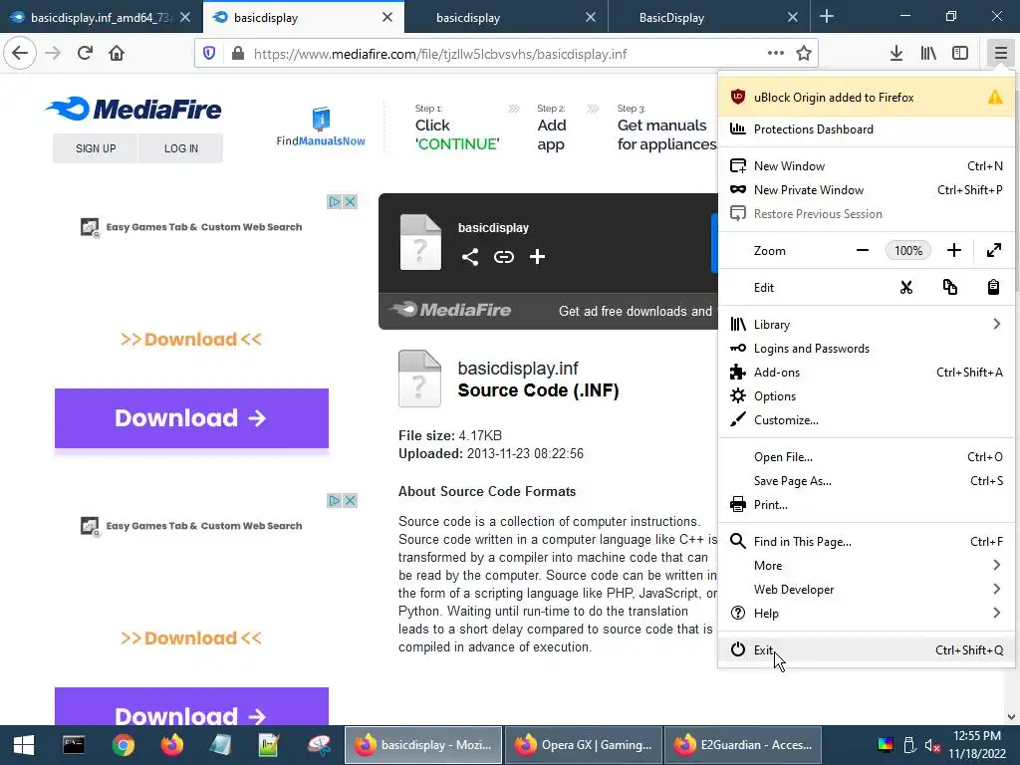The height and width of the screenshot is (765, 1020).
Task: Click the upper purple Download button
Action: coord(191,418)
